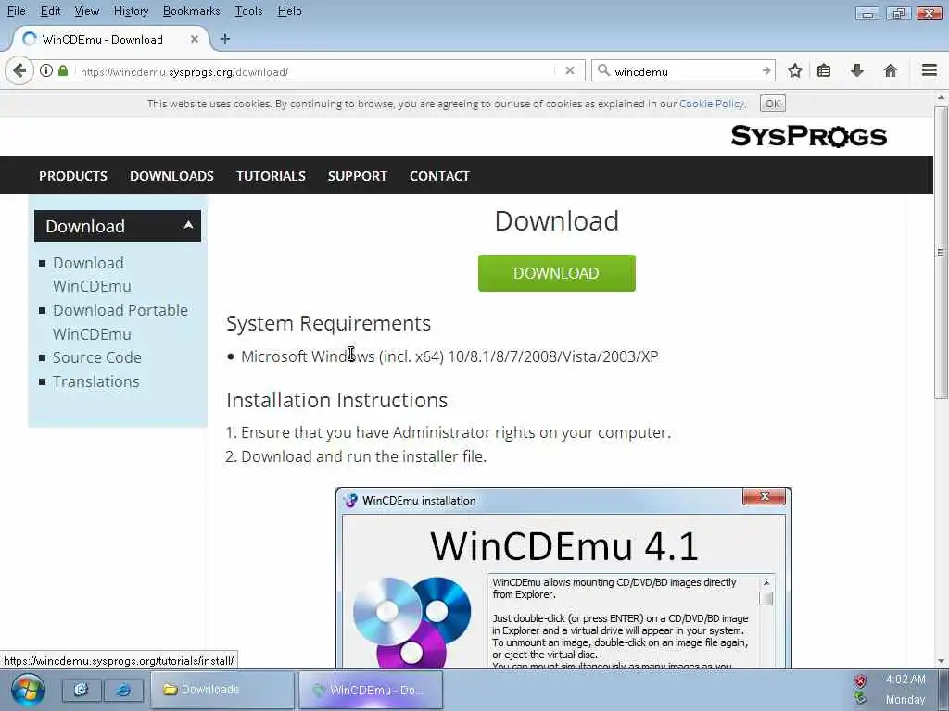949x711 pixels.
Task: Open Source Code sidebar link
Action: click(x=96, y=357)
